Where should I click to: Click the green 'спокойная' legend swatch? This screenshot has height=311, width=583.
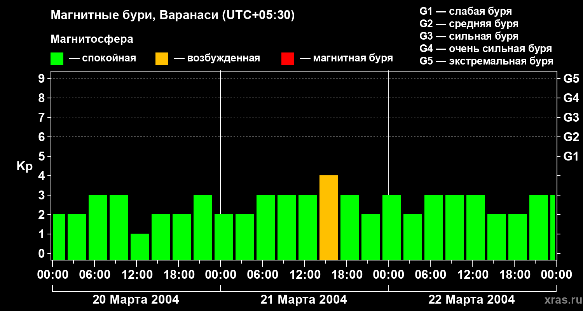coord(57,59)
